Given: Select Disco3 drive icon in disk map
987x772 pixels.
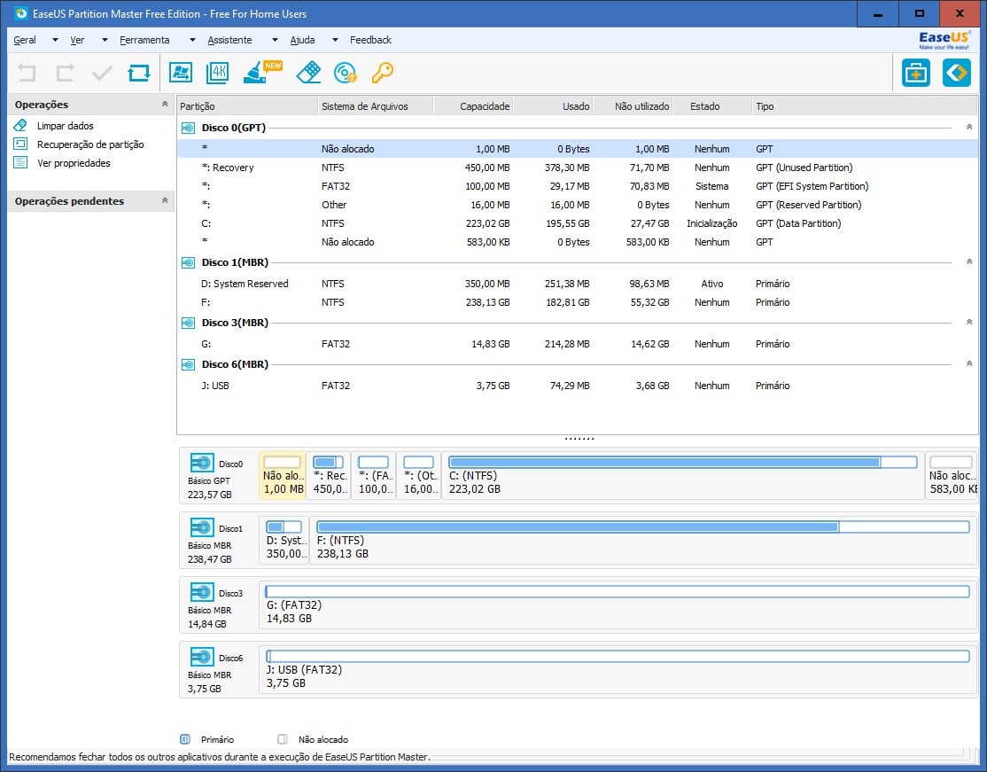Looking at the screenshot, I should [201, 592].
